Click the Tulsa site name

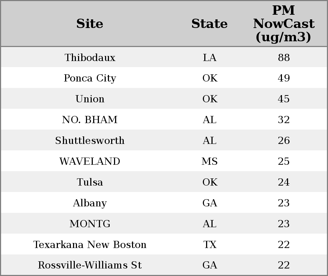[x=90, y=182]
